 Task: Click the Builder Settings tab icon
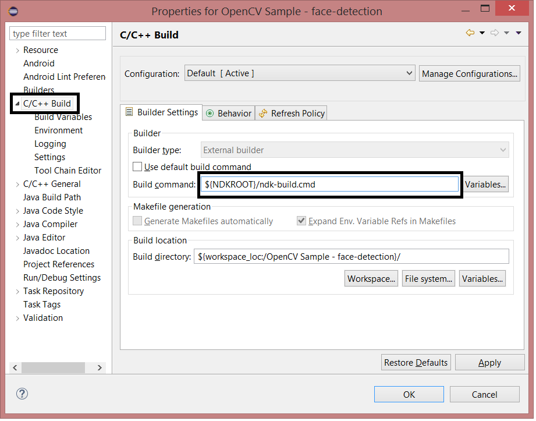pos(130,113)
